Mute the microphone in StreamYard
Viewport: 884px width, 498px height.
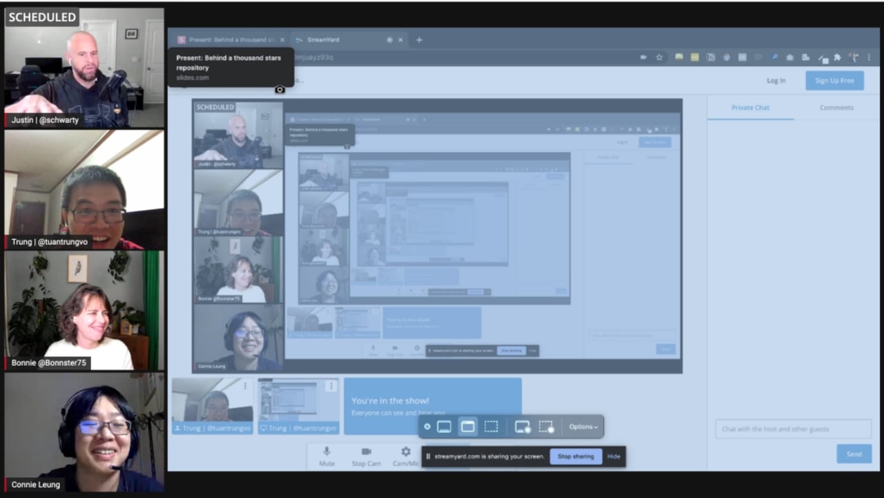pos(327,456)
